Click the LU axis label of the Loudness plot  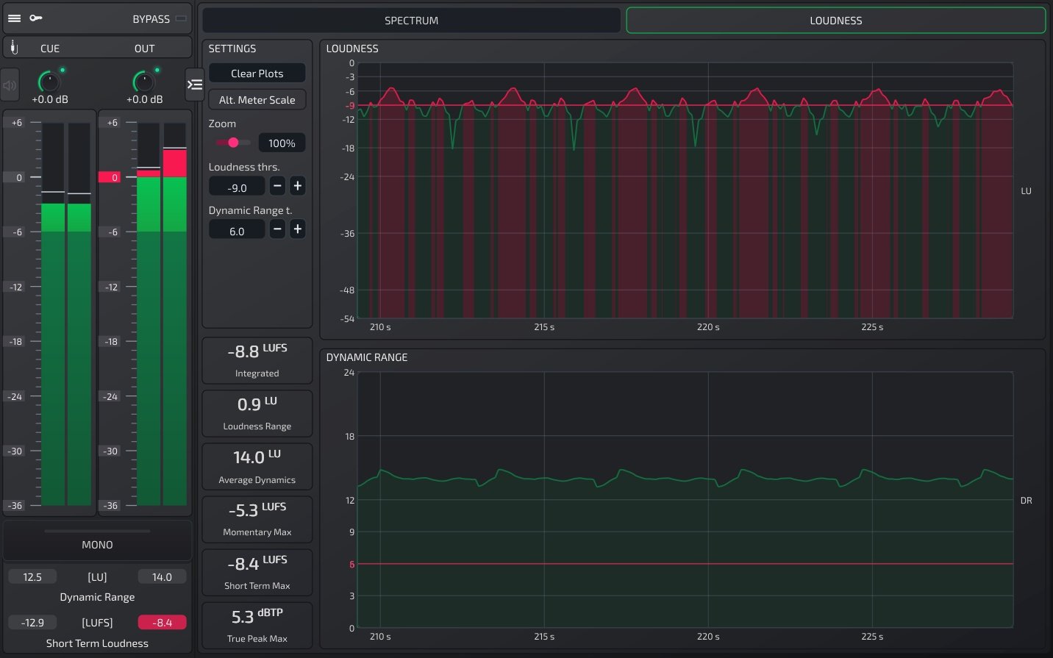point(1026,191)
